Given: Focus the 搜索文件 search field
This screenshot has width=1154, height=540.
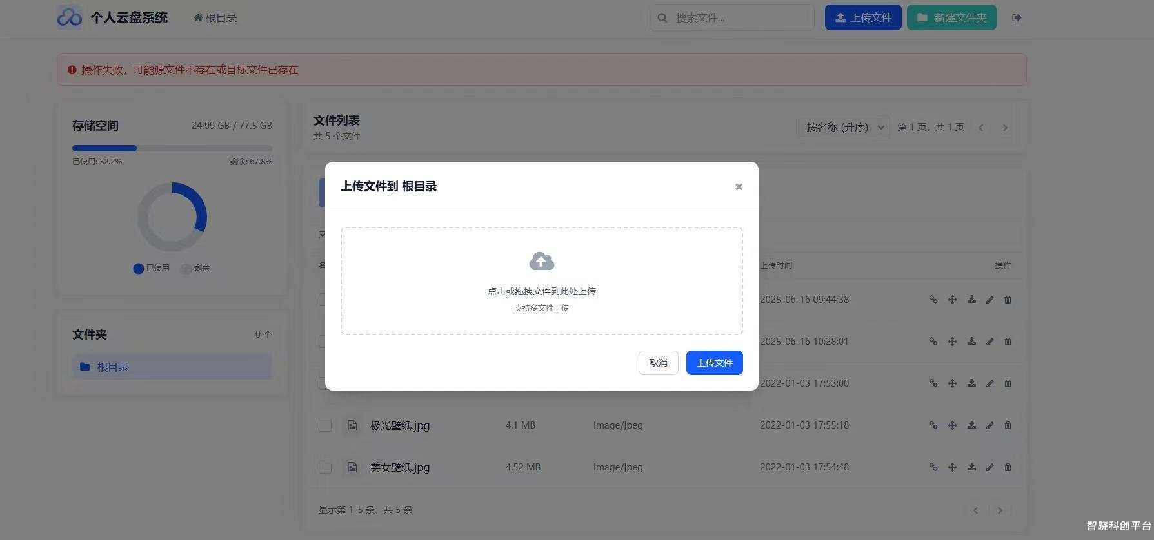Looking at the screenshot, I should (x=731, y=17).
